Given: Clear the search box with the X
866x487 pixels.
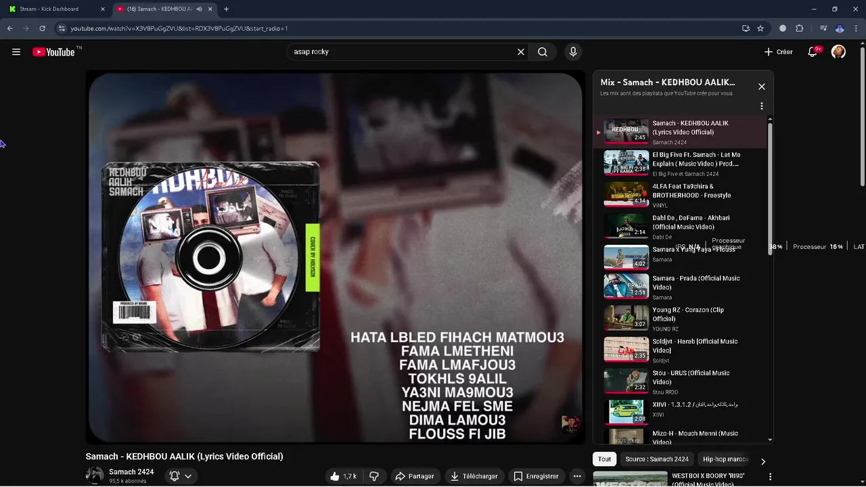Looking at the screenshot, I should (521, 52).
